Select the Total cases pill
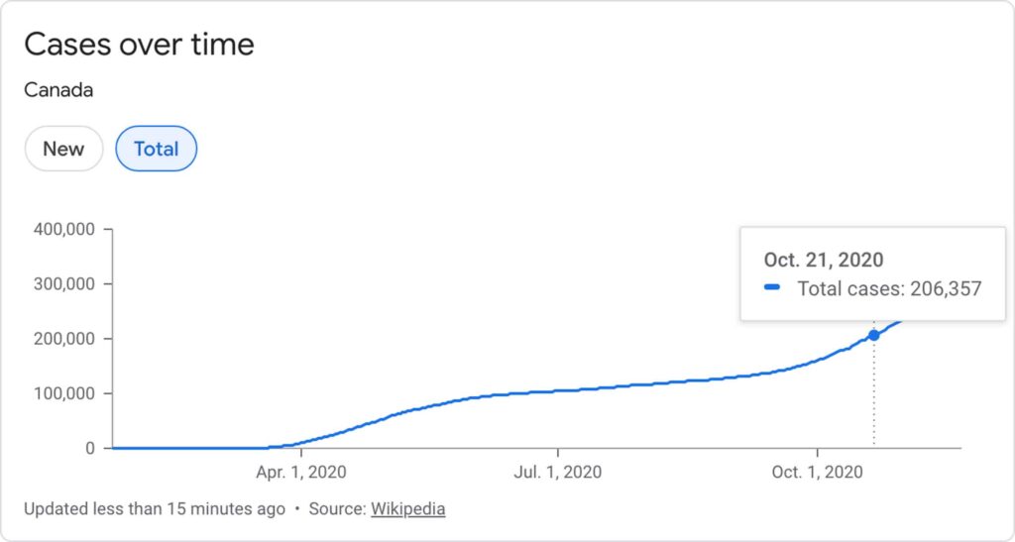The image size is (1015, 542). (x=157, y=150)
